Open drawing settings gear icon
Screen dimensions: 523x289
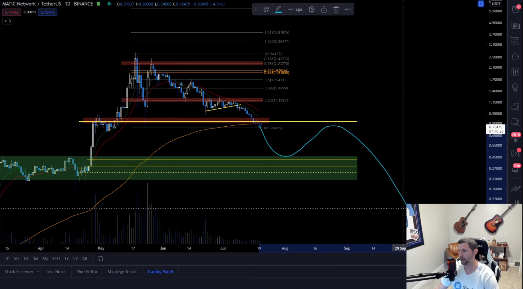tap(312, 9)
